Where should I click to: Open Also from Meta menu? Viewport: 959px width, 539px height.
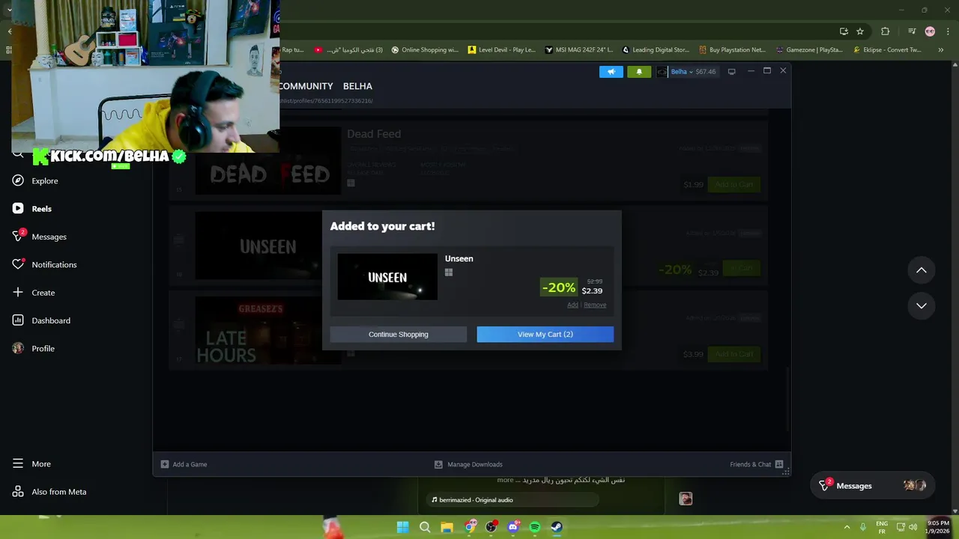[49, 492]
